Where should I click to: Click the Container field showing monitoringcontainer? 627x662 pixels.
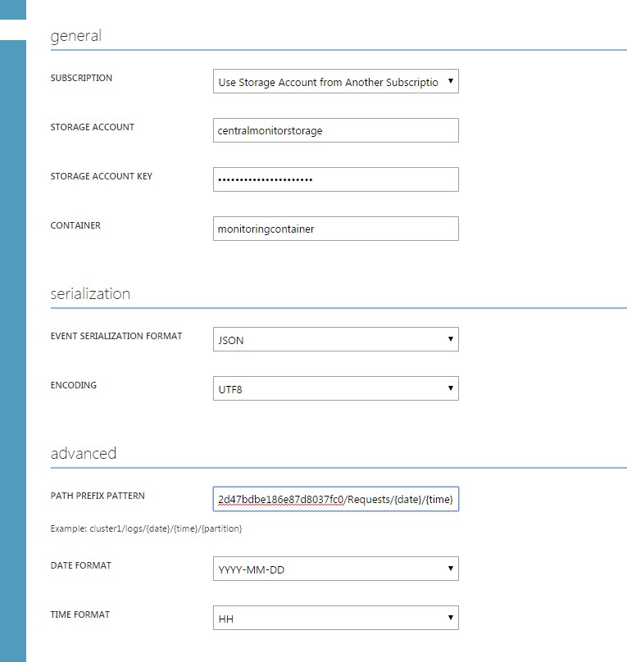pos(336,229)
